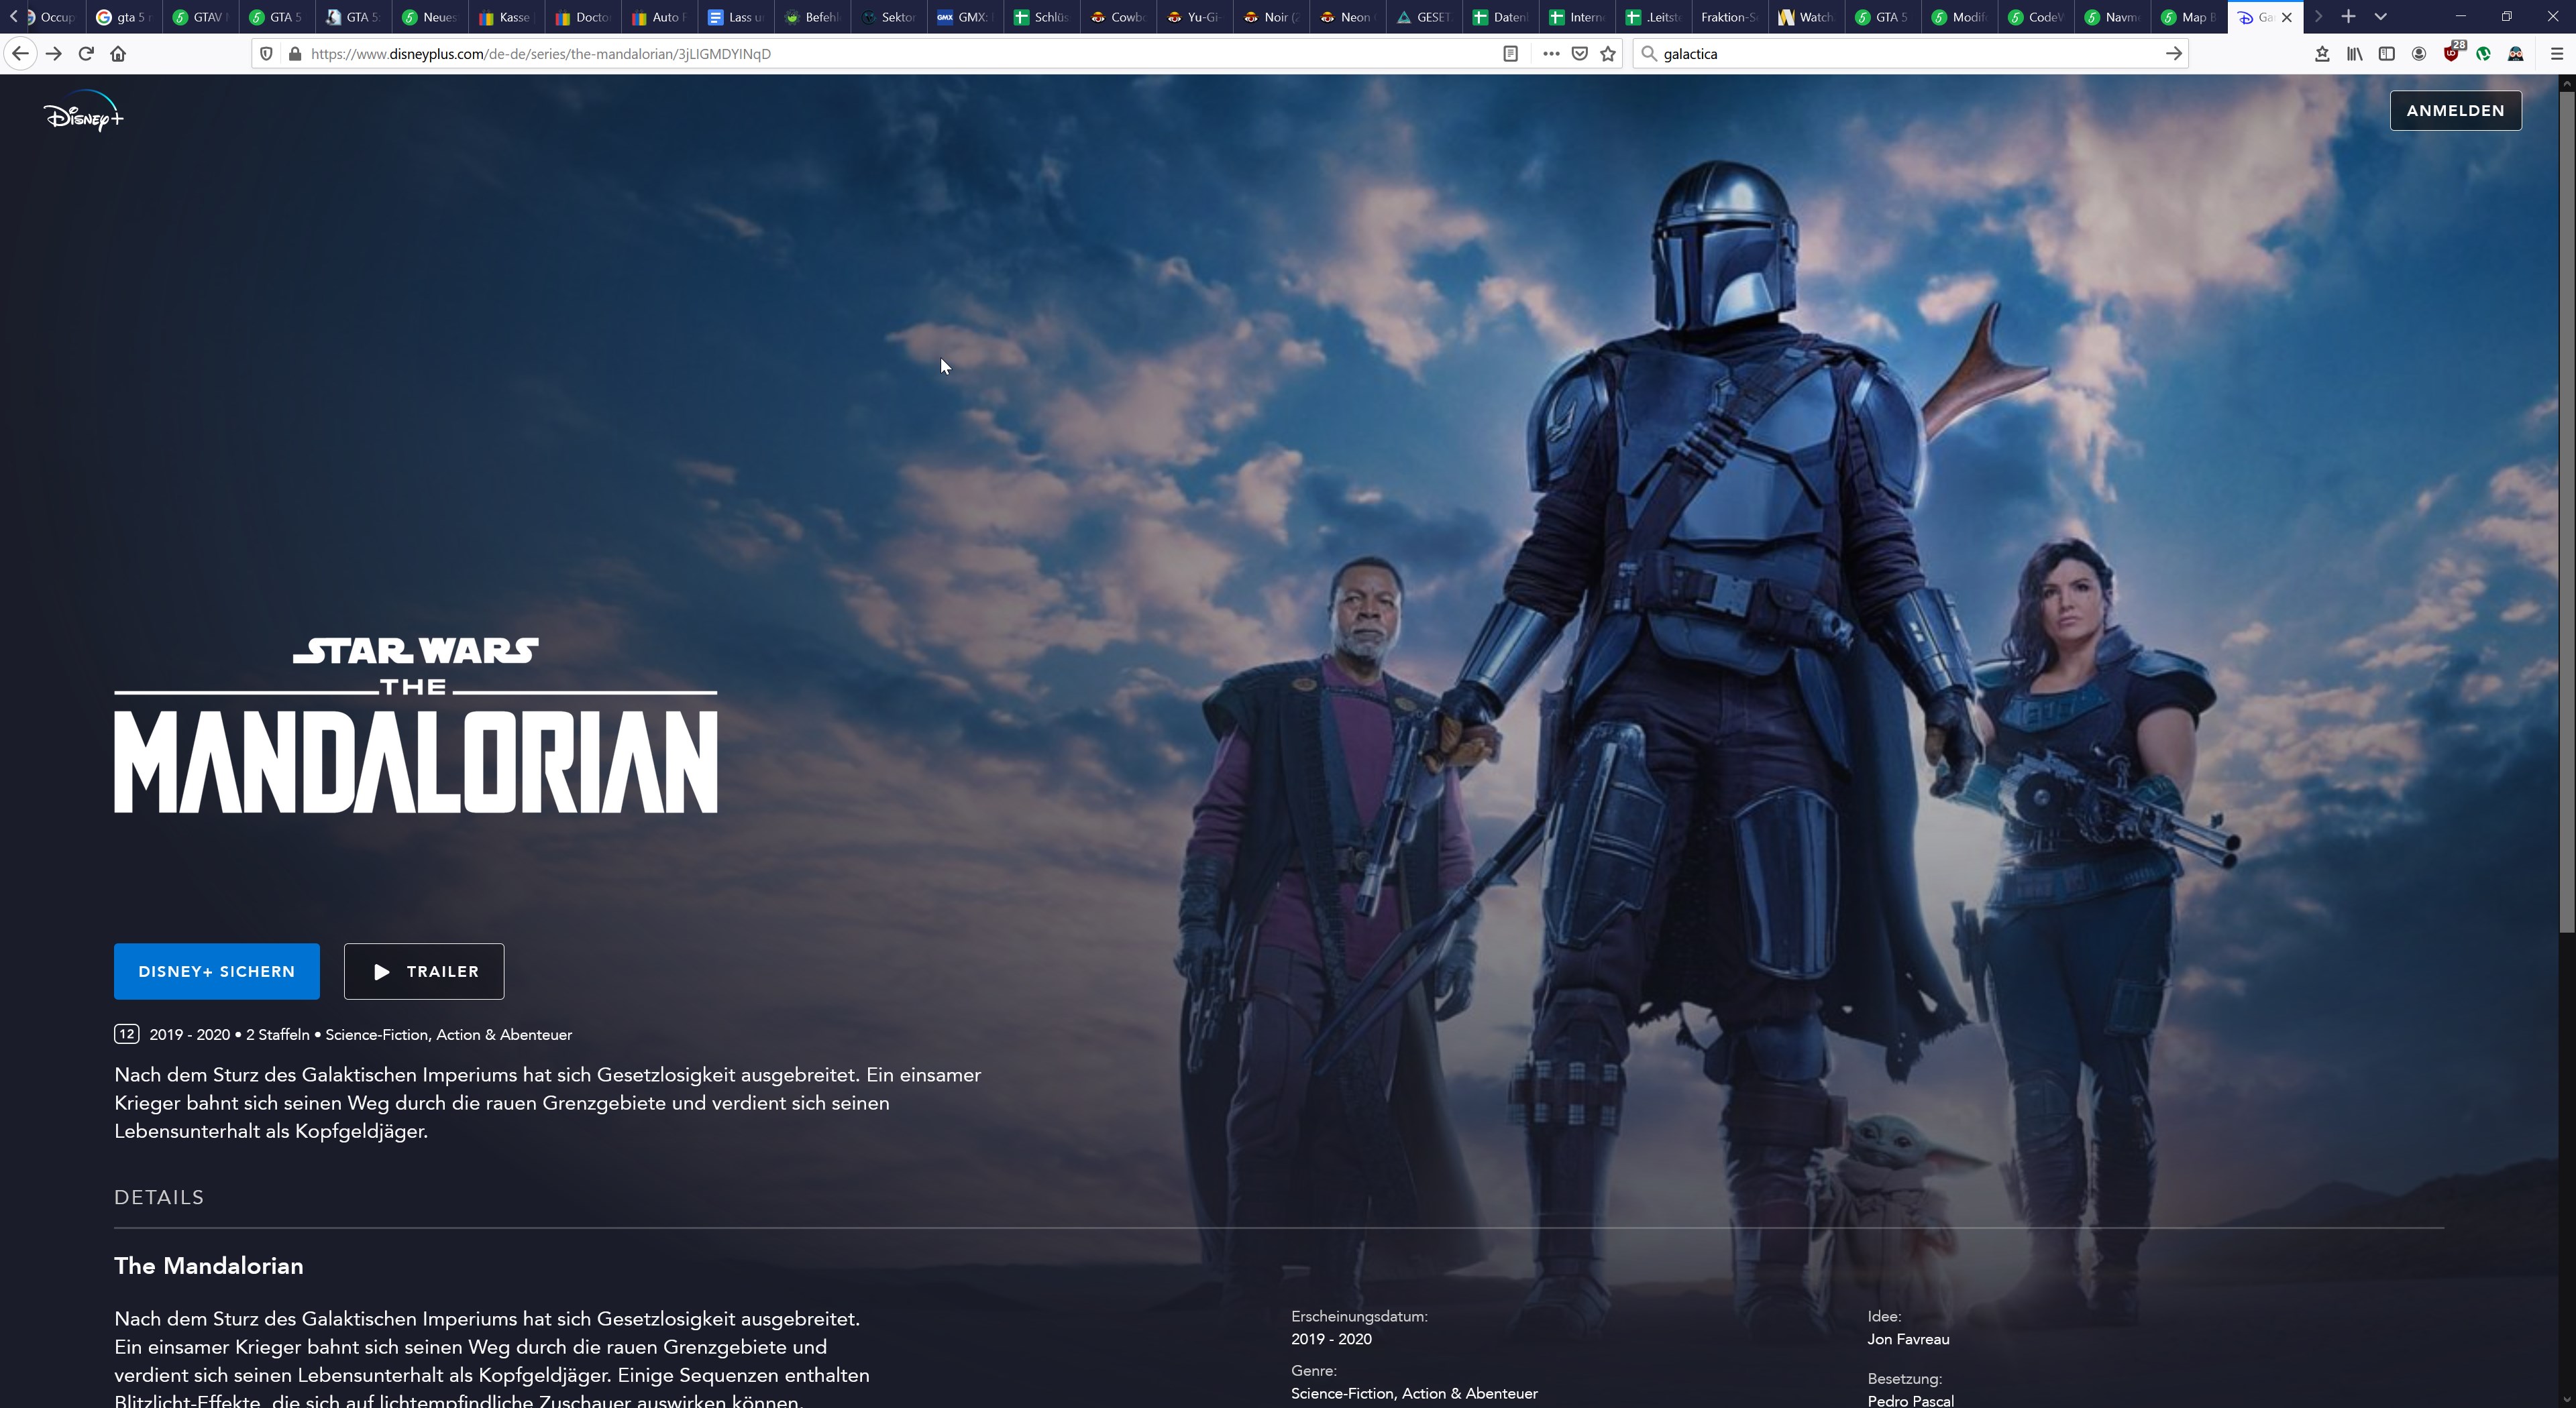
Task: Click the DISNEY+ SICHERN button
Action: (216, 972)
